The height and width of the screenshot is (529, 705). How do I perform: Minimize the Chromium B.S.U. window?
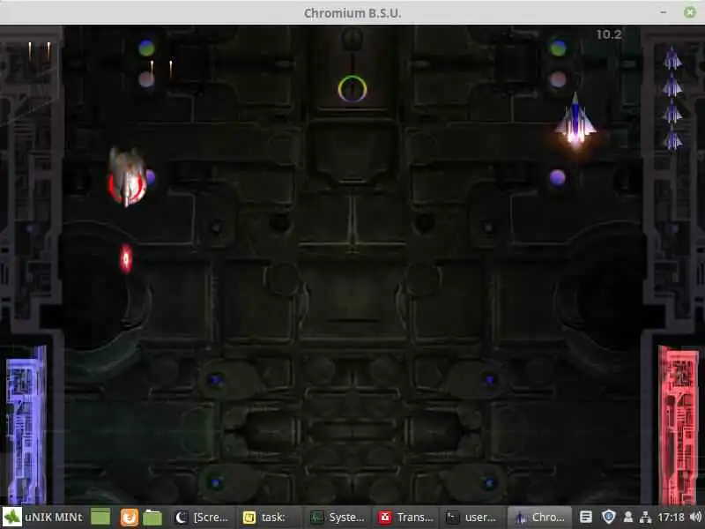pyautogui.click(x=664, y=12)
